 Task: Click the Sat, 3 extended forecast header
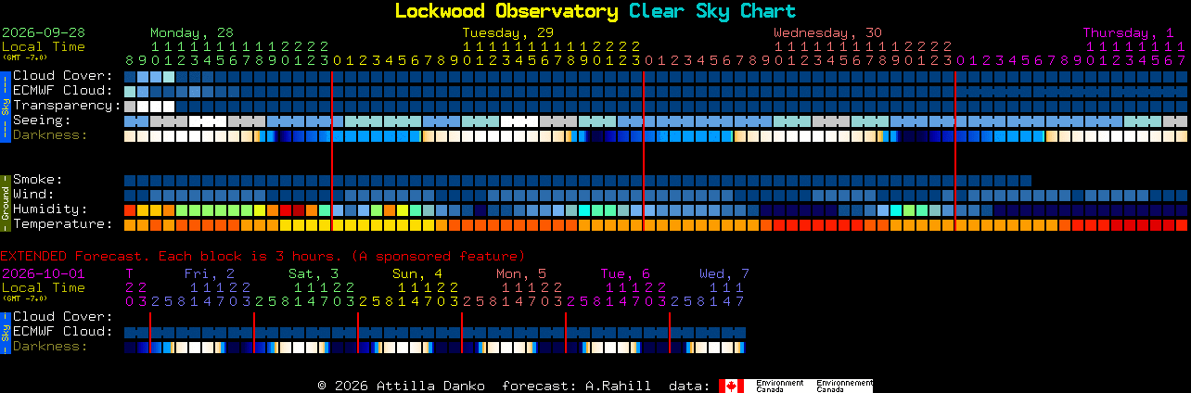coord(314,273)
